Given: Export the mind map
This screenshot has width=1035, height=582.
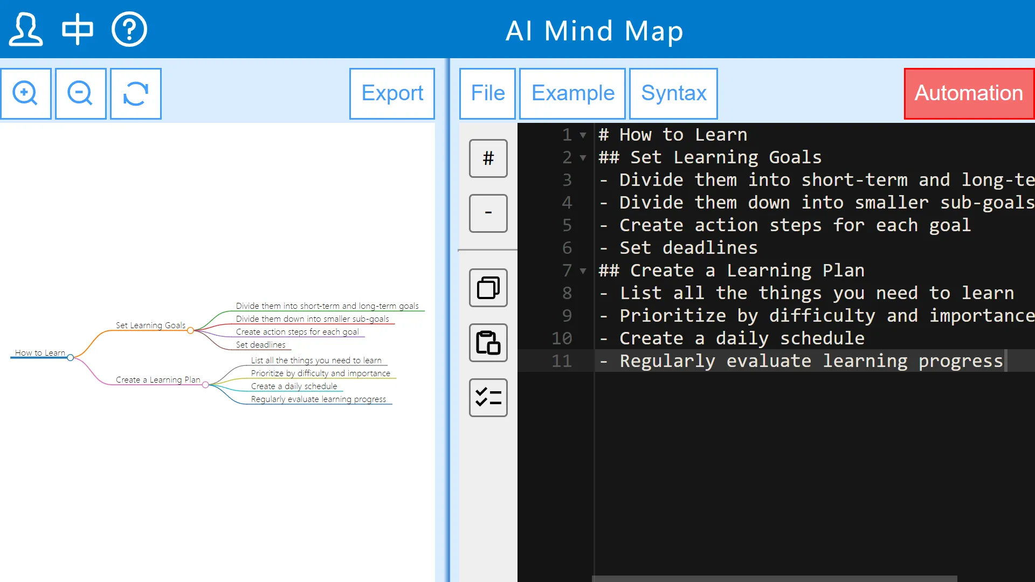Looking at the screenshot, I should pyautogui.click(x=392, y=93).
